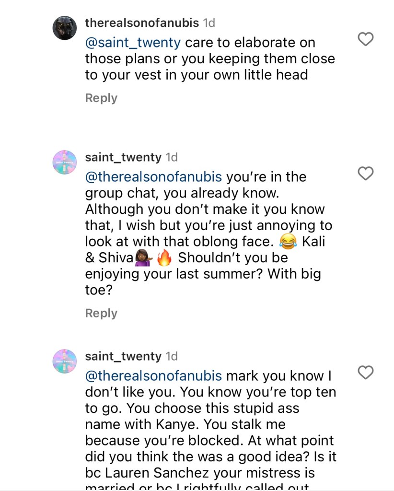Tap saint_twenty username above the "mark you know" comment
394x491 pixels.
[x=123, y=356]
